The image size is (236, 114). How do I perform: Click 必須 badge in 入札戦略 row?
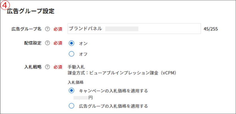point(58,67)
